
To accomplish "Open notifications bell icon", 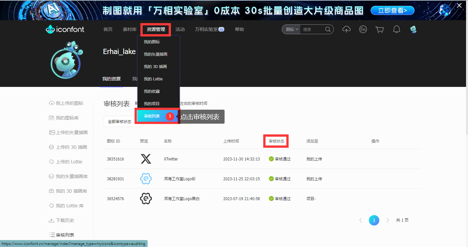I will tap(396, 29).
